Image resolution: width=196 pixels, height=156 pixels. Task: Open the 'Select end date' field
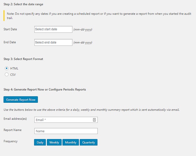click(x=53, y=42)
